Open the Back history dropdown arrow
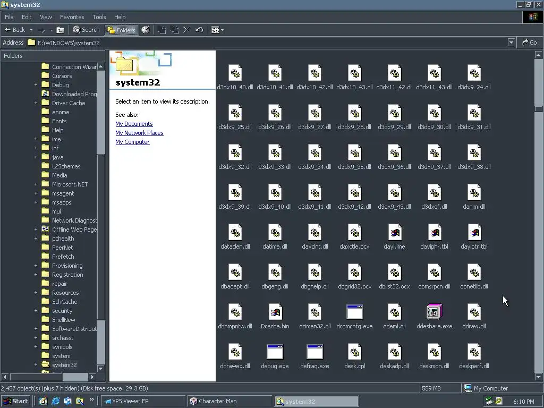Image resolution: width=544 pixels, height=408 pixels. click(x=31, y=30)
